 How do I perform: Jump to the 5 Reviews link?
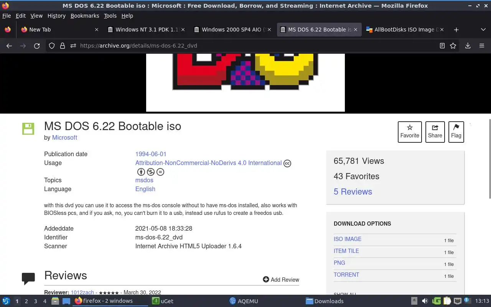pyautogui.click(x=353, y=191)
